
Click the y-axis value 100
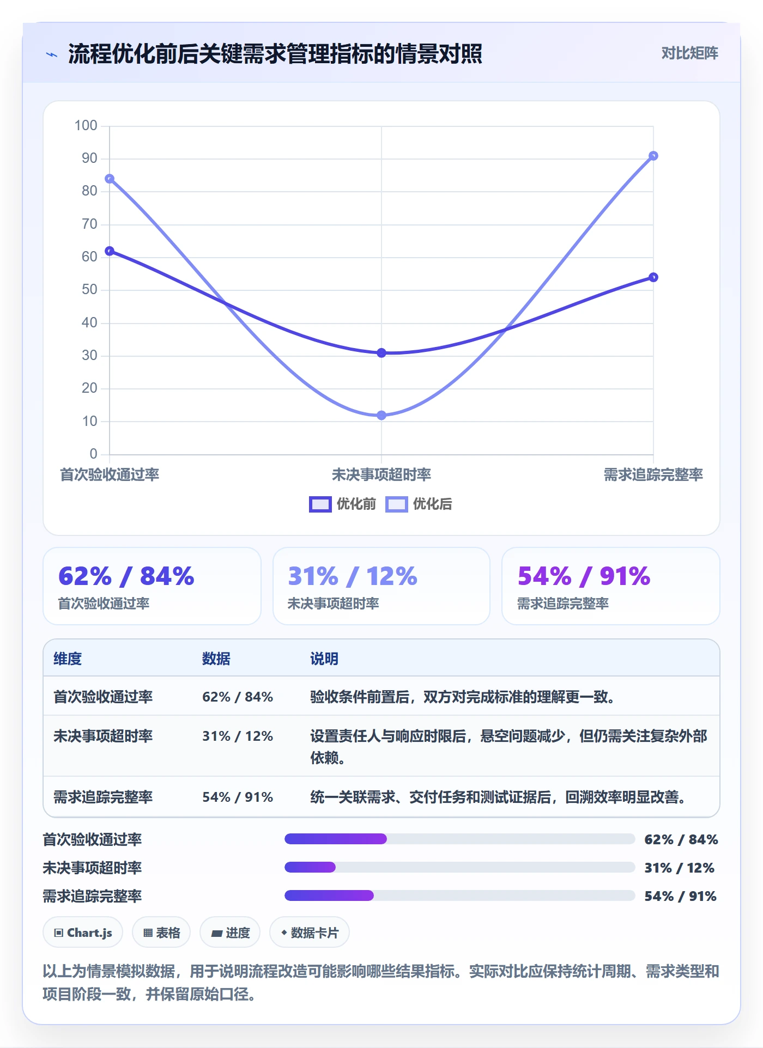pos(86,126)
